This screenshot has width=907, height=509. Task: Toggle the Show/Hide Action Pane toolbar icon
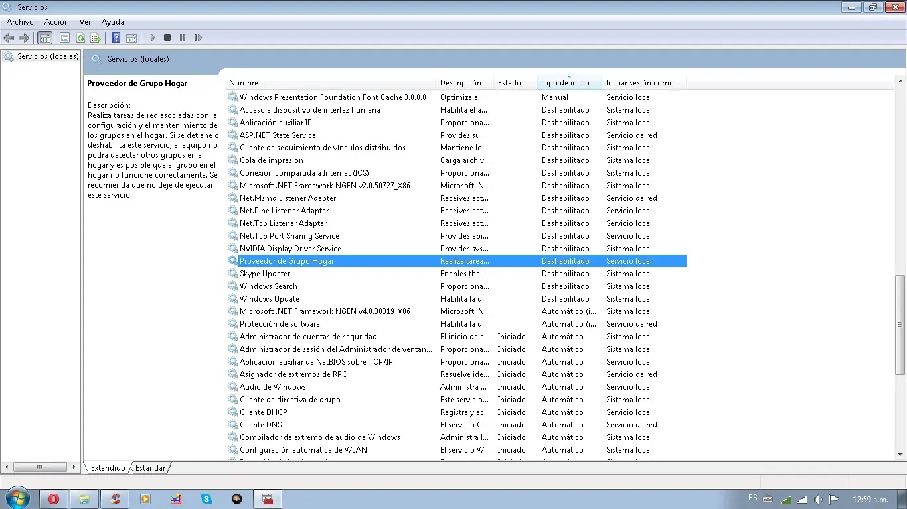click(x=131, y=38)
